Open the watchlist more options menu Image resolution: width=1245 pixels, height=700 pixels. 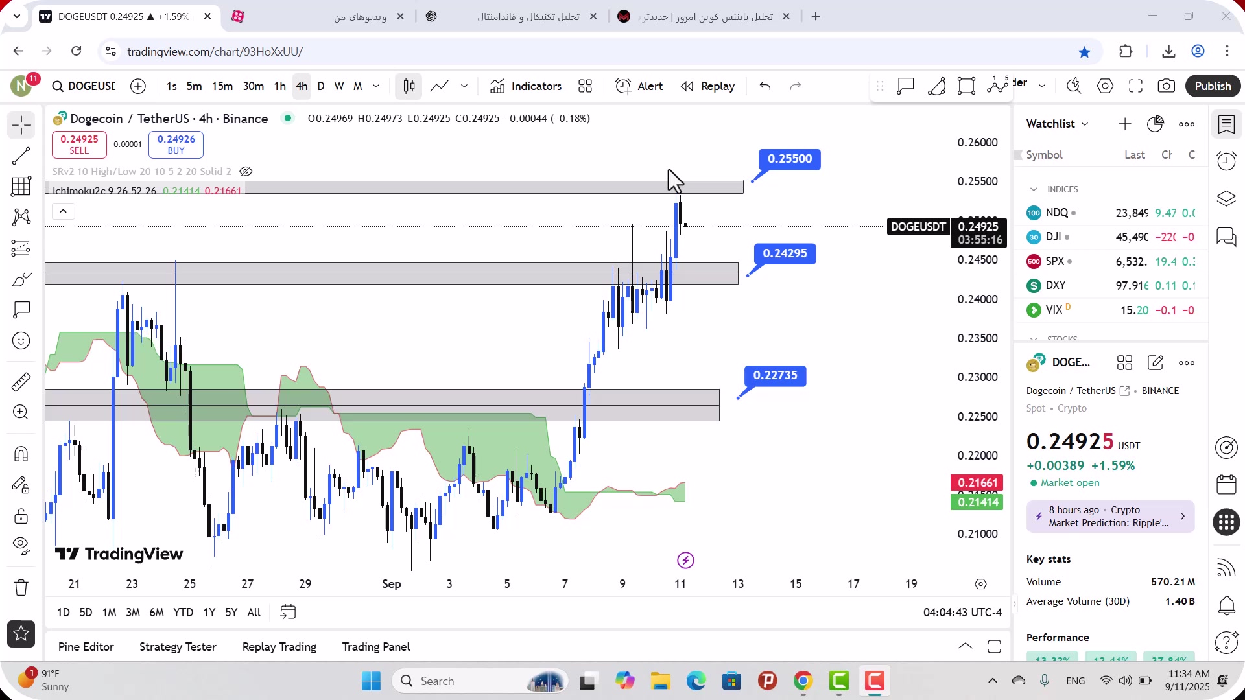1187,124
